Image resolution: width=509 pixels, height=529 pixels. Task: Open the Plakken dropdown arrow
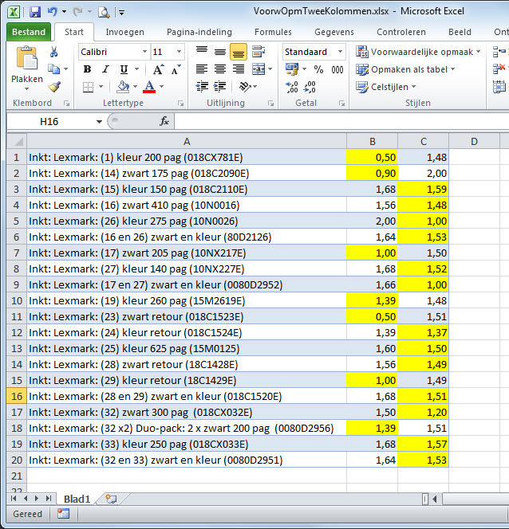(26, 89)
